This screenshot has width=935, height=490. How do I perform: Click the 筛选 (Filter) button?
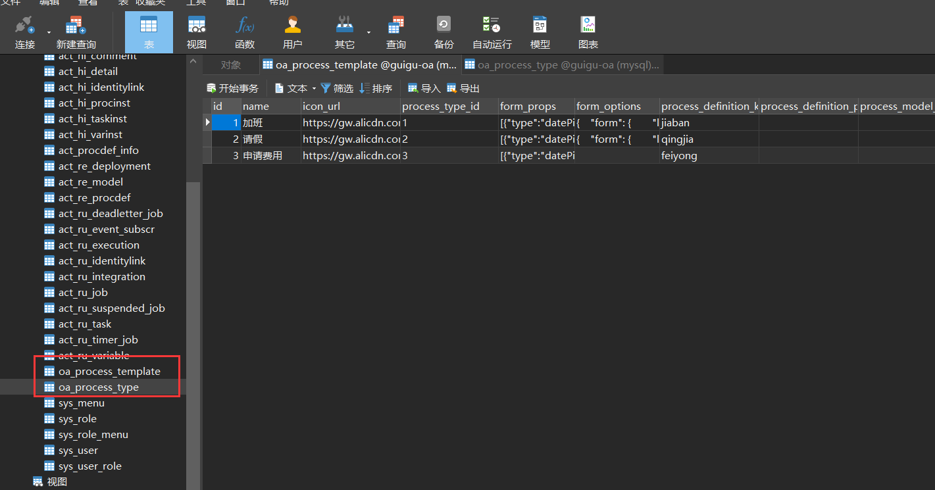(x=337, y=88)
